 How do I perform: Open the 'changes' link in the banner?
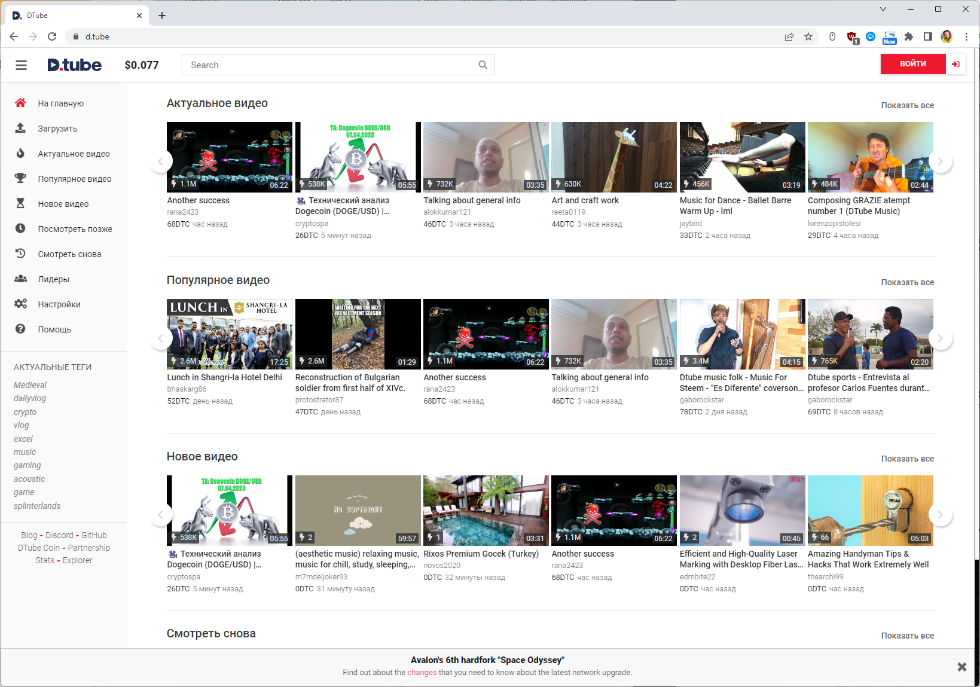point(422,673)
